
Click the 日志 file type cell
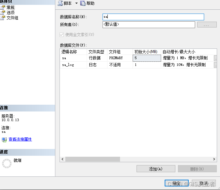click(x=97, y=65)
